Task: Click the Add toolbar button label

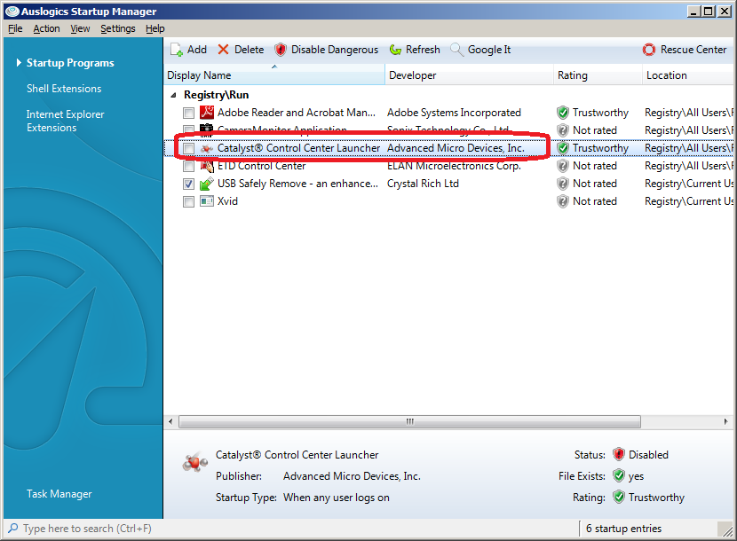Action: [x=197, y=50]
